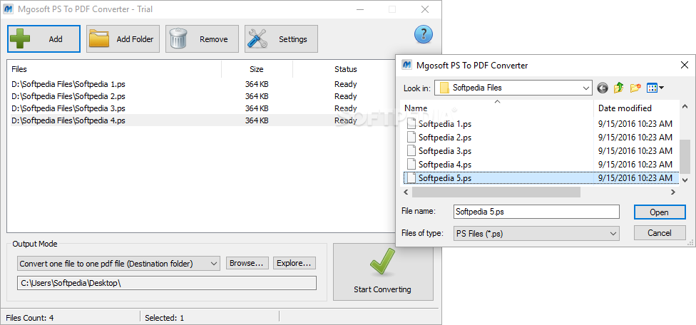Click the dialog scroll down arrow
696x325 pixels.
tap(685, 180)
